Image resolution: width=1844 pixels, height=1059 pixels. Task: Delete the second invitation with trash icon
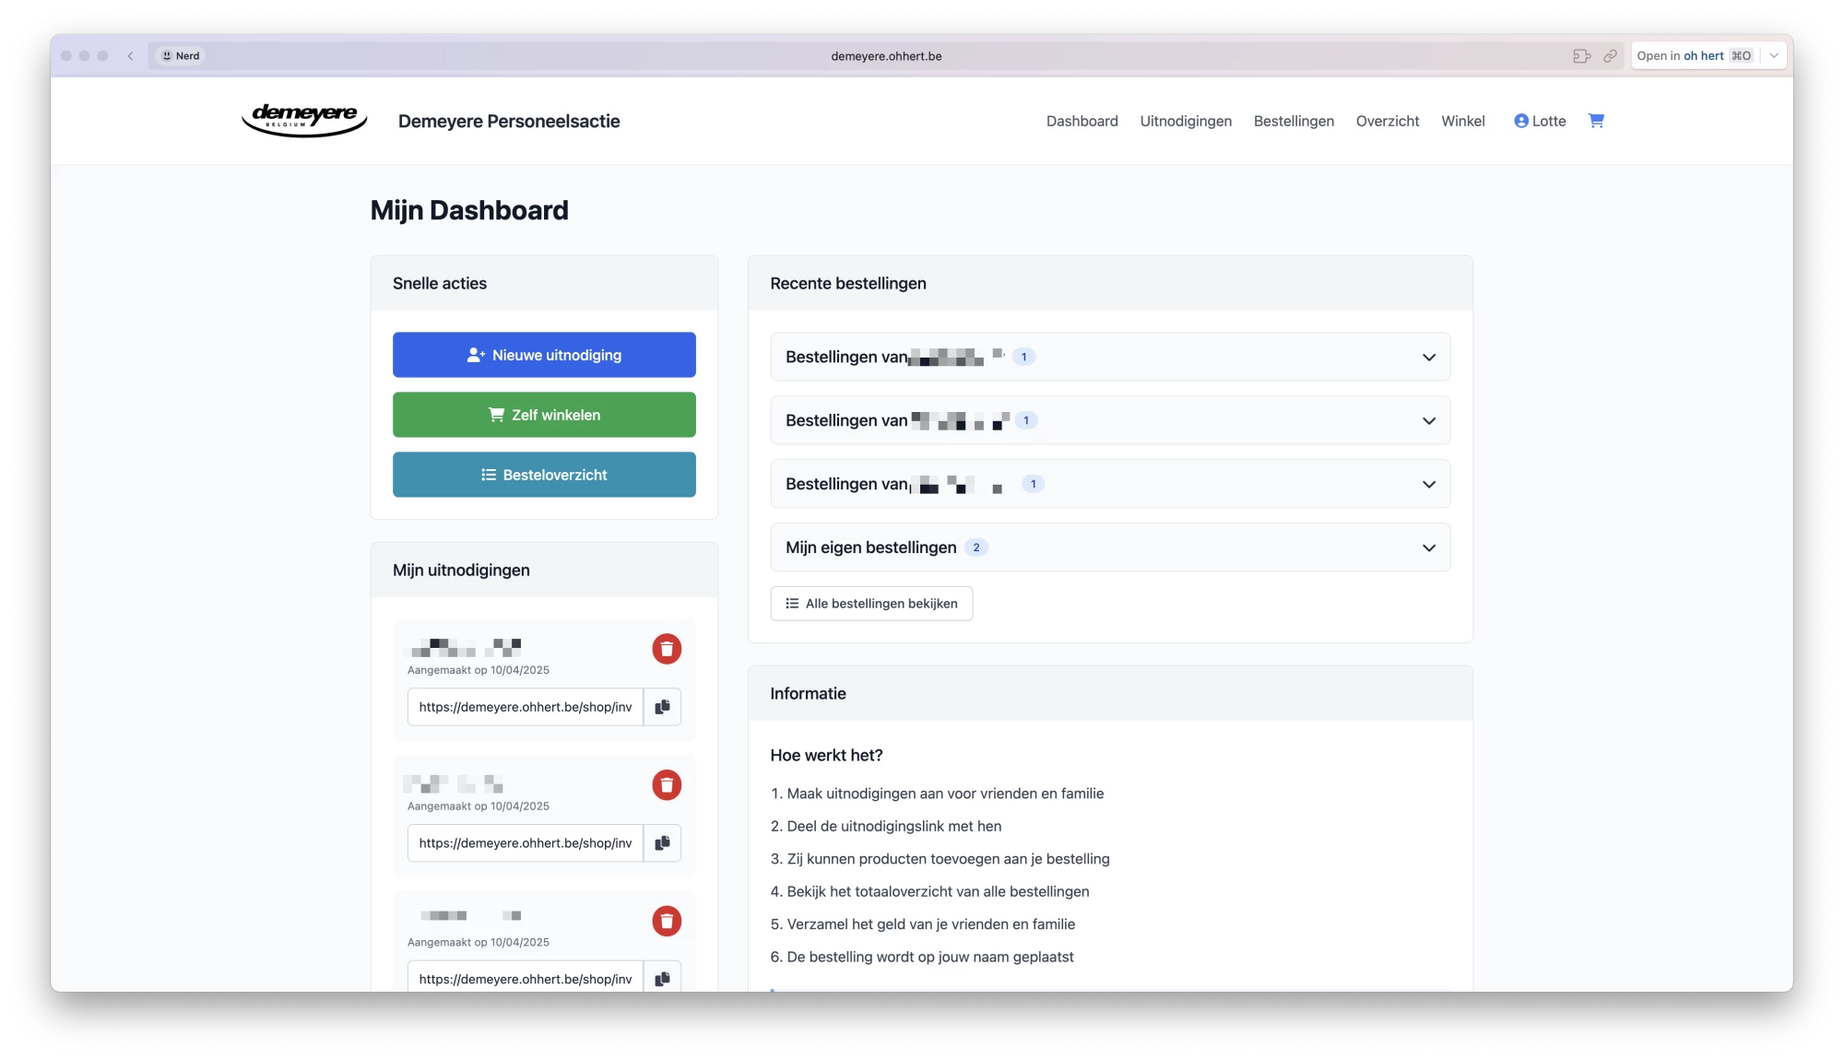point(667,785)
